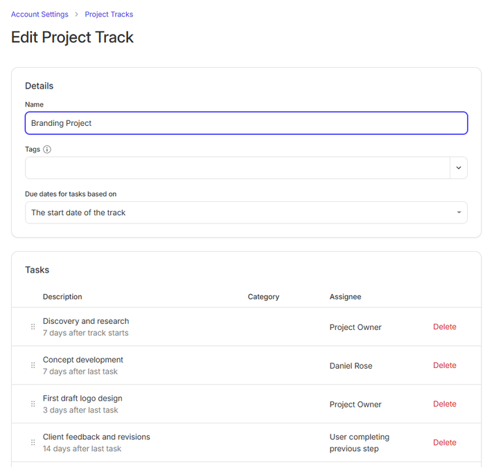
Task: Click drag handle for Concept development
Action: tap(33, 365)
